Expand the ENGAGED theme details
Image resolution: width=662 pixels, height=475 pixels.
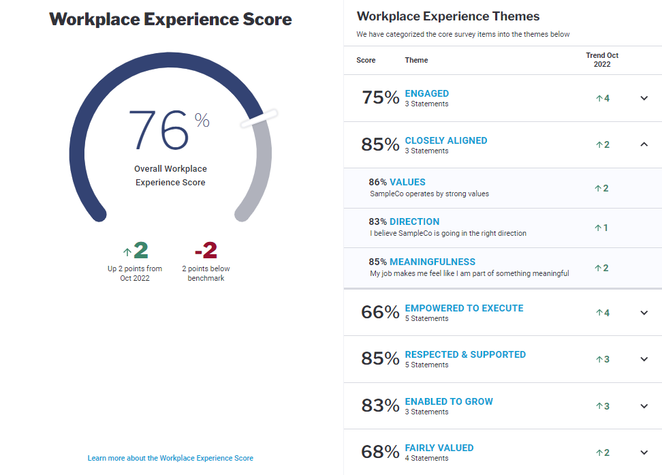point(644,97)
